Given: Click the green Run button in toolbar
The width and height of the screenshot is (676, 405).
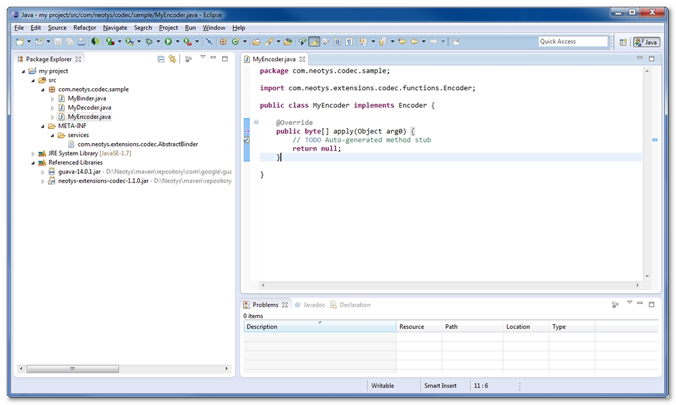Looking at the screenshot, I should pyautogui.click(x=168, y=42).
